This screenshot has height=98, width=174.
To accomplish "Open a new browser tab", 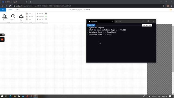I will point(30,2).
